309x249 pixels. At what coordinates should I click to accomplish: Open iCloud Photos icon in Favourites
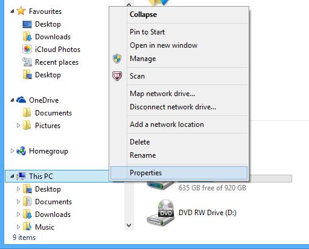27,49
